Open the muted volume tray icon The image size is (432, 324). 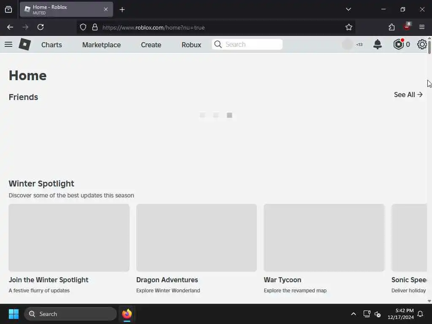[x=378, y=314]
